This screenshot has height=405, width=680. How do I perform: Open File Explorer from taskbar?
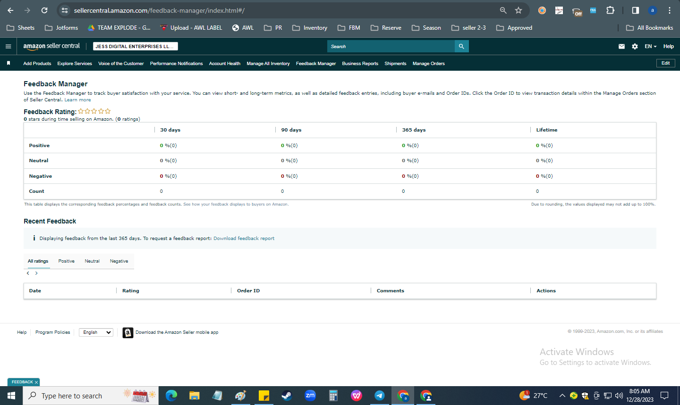(x=194, y=396)
